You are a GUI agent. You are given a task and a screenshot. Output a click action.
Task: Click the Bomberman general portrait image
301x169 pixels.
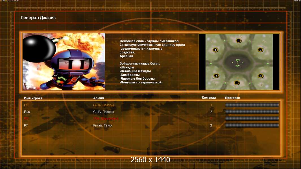(x=64, y=62)
